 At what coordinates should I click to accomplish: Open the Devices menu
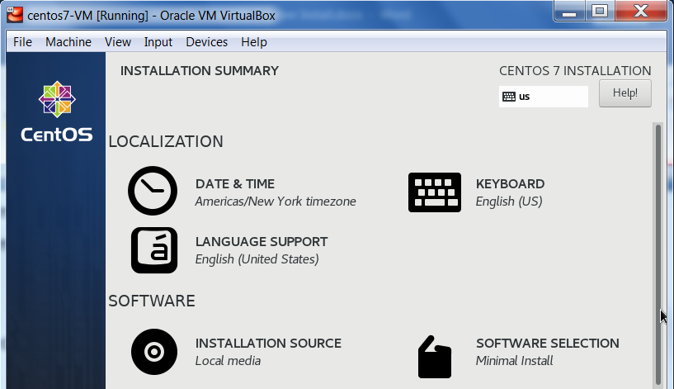pyautogui.click(x=206, y=42)
